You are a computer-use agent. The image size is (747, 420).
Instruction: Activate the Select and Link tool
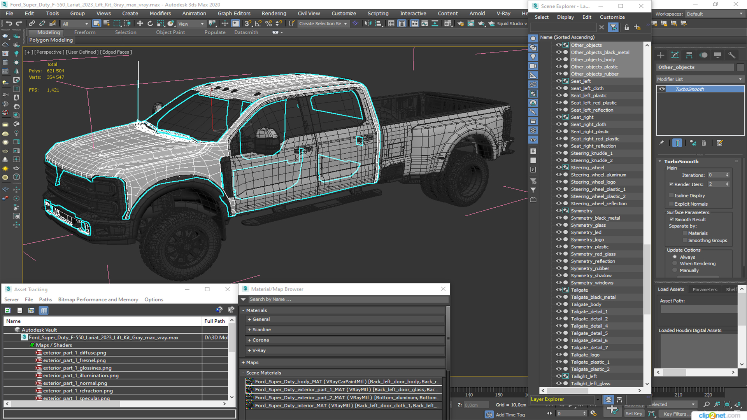pos(32,24)
